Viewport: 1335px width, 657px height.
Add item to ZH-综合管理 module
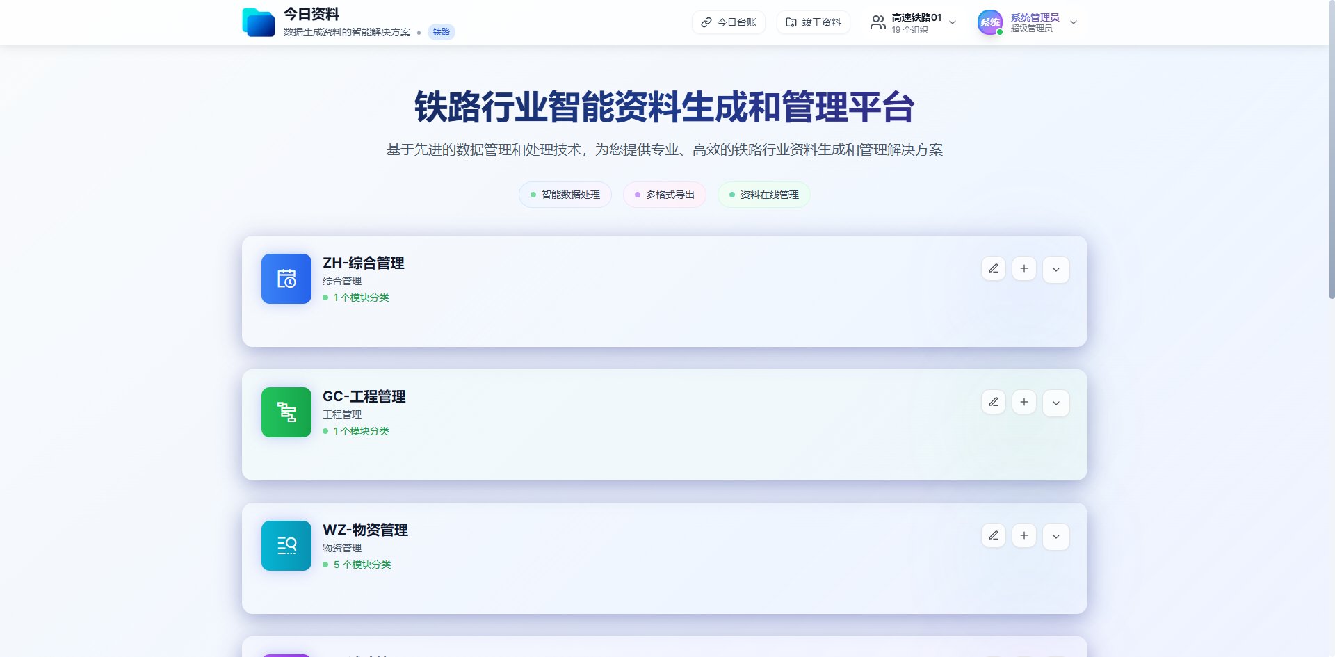click(x=1024, y=269)
